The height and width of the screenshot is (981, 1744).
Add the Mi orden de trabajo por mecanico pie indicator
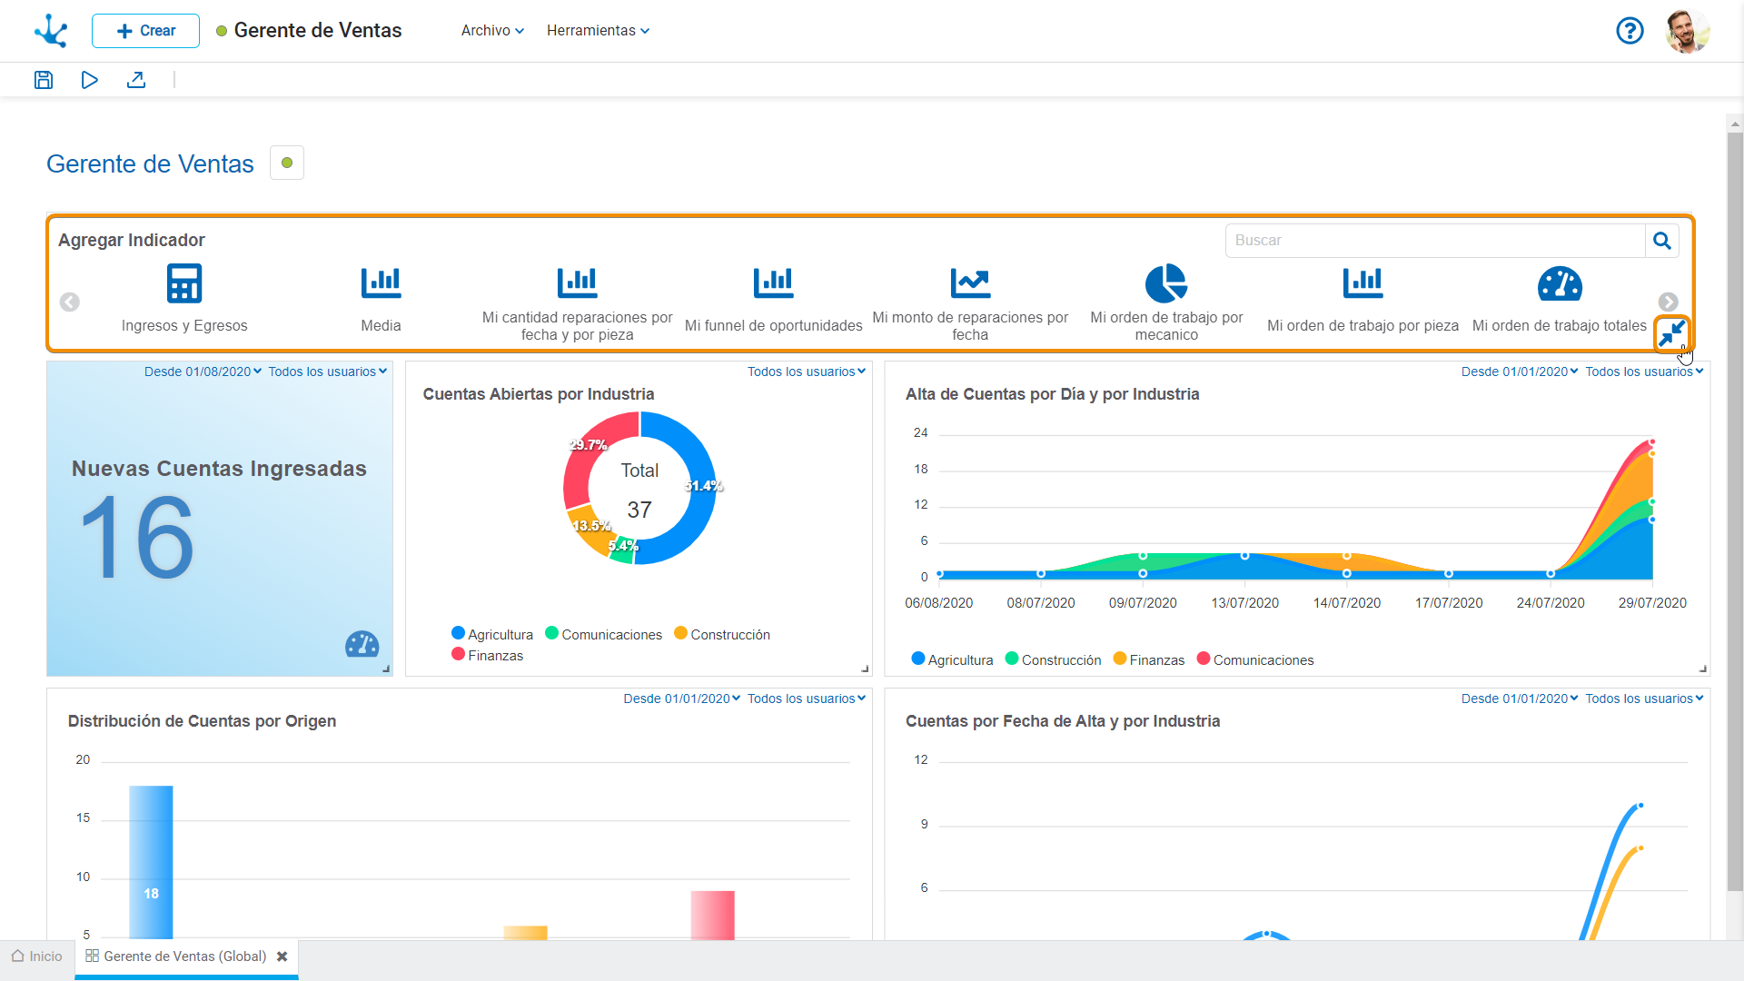1166,284
